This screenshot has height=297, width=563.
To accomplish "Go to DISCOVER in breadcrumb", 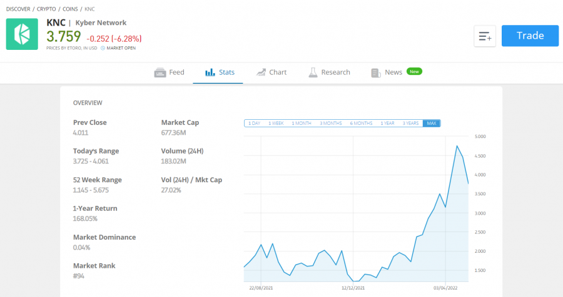I will click(18, 9).
